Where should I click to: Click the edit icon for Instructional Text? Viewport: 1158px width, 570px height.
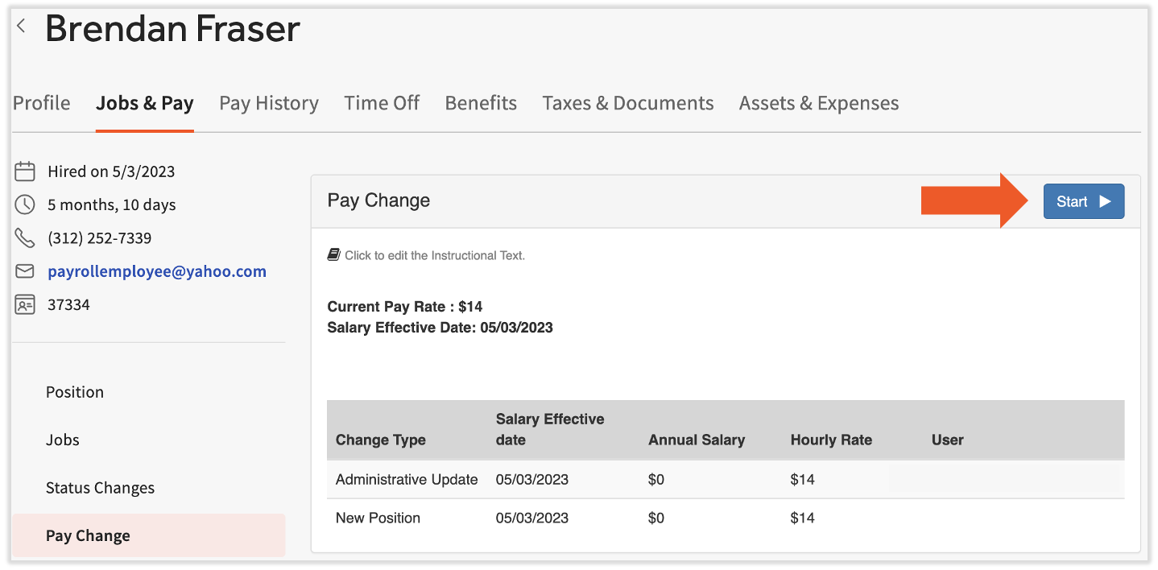333,253
